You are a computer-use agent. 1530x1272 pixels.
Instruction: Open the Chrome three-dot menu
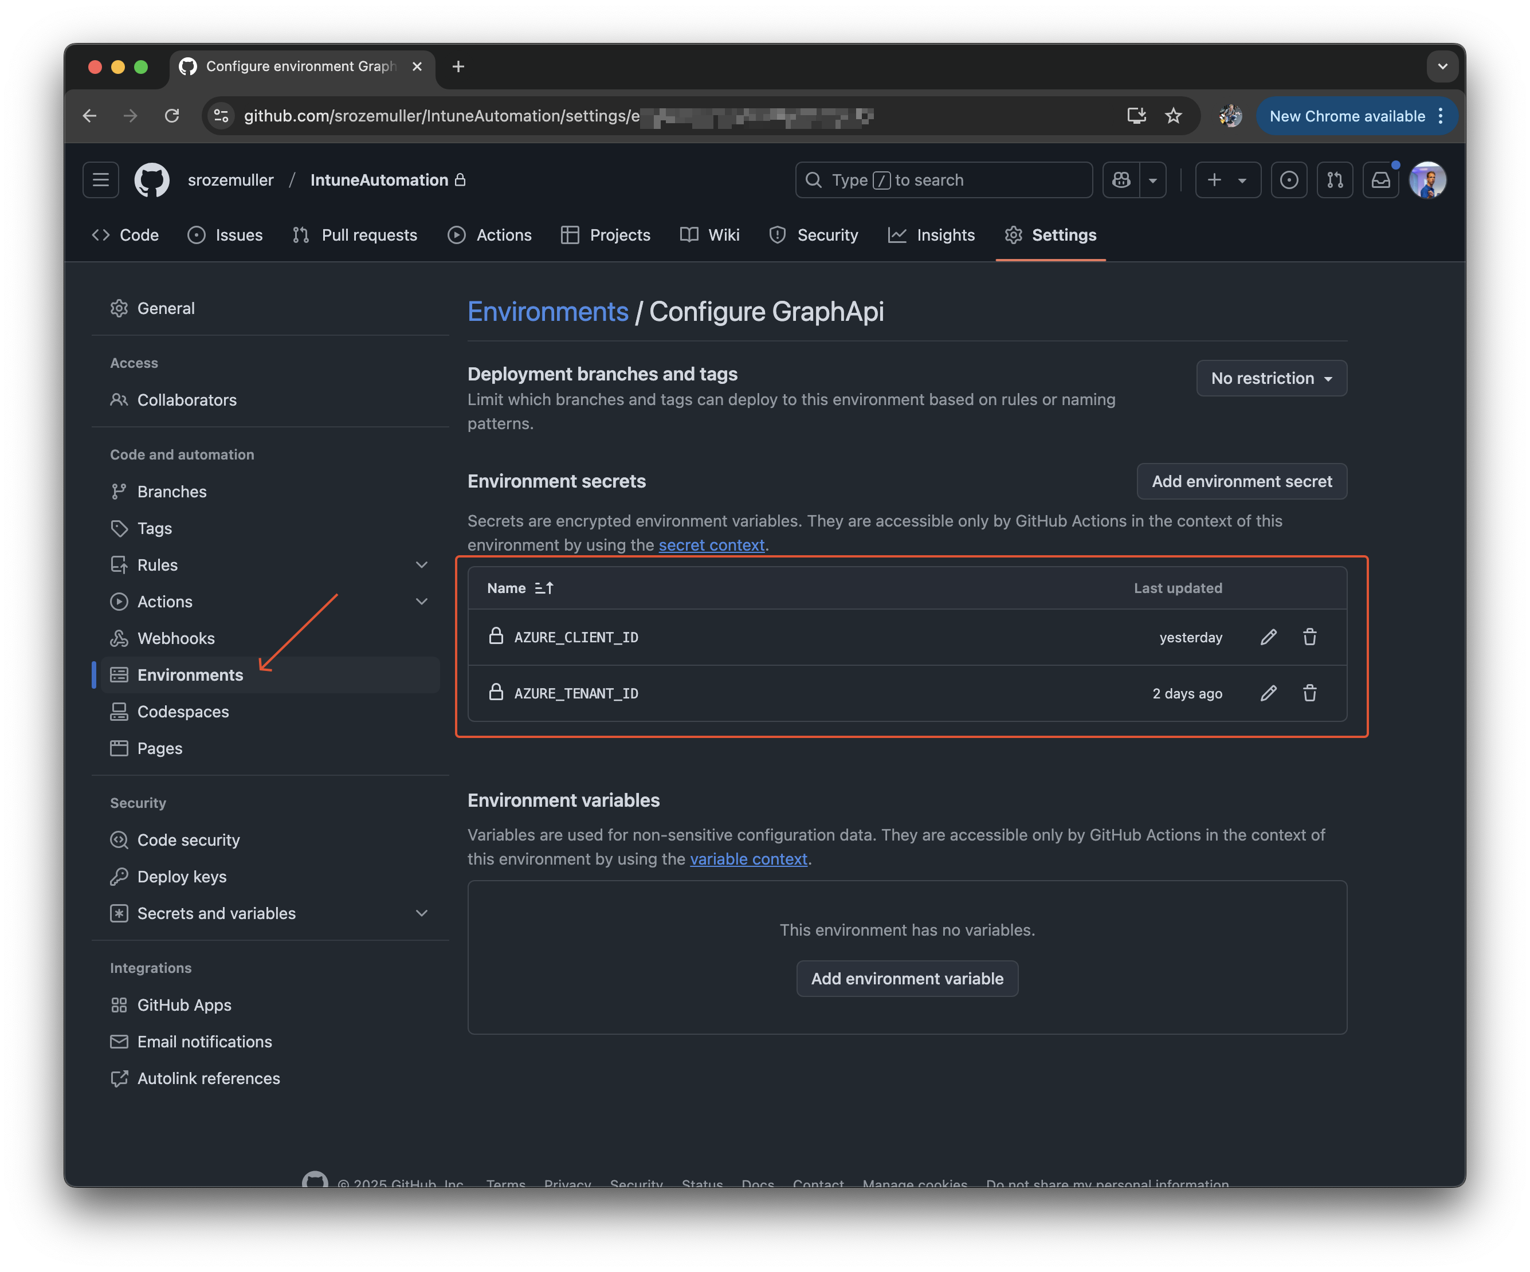tap(1441, 116)
